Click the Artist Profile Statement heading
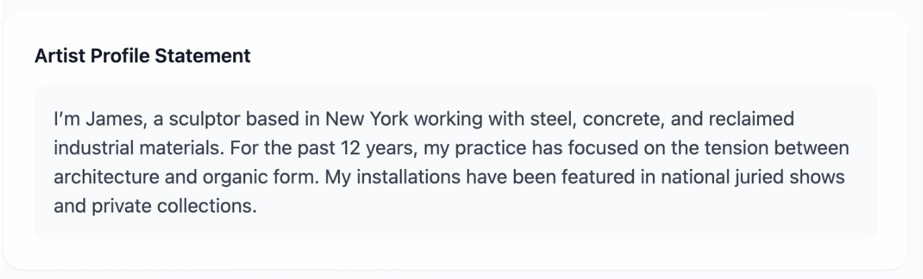 142,56
